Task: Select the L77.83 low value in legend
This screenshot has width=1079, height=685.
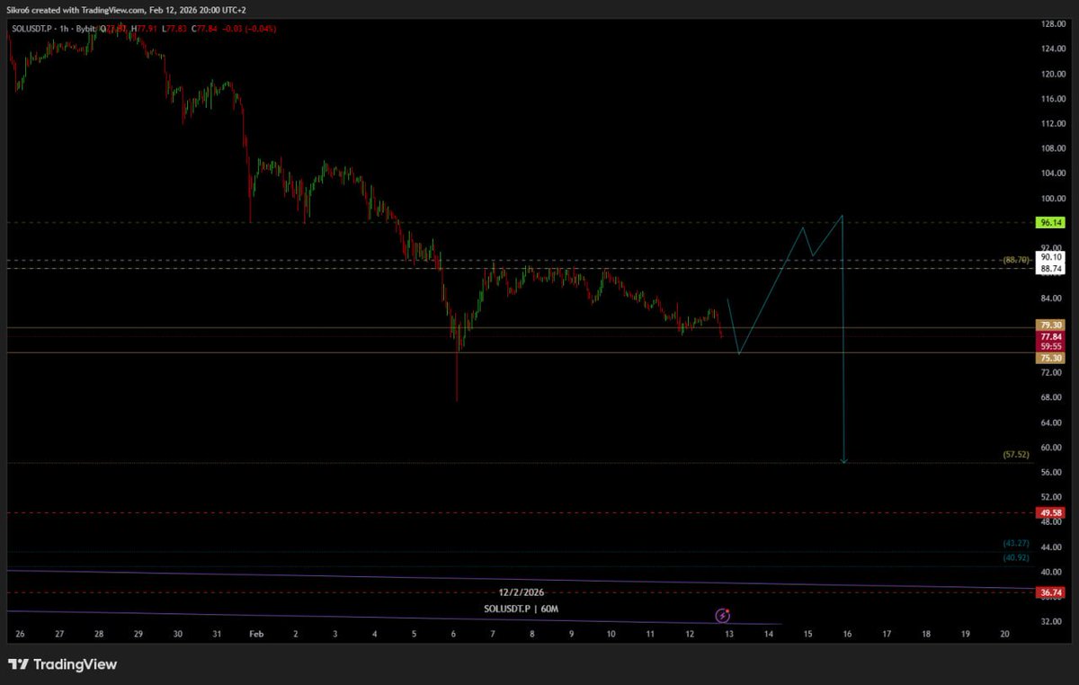Action: point(174,29)
